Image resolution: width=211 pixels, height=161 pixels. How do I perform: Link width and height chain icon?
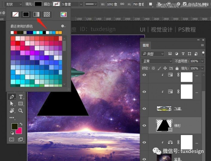coord(122,4)
